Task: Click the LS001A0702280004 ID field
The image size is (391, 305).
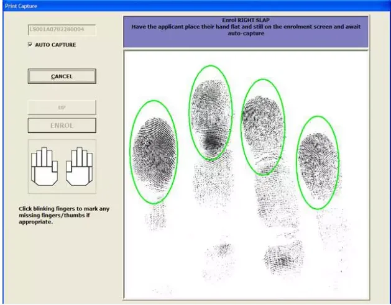Action: pos(62,29)
